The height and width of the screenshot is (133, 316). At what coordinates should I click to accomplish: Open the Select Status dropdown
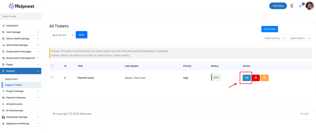point(299,38)
